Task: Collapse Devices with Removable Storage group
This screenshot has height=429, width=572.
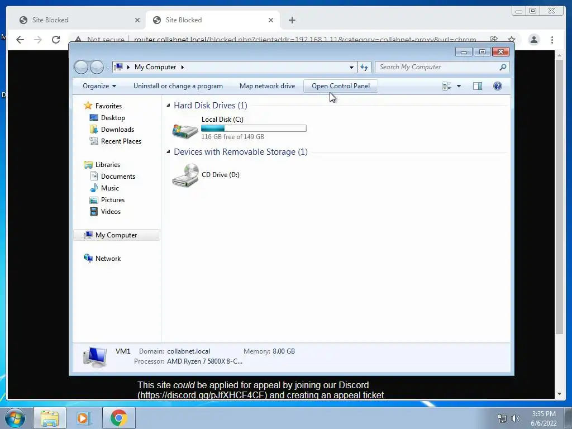Action: pyautogui.click(x=168, y=152)
